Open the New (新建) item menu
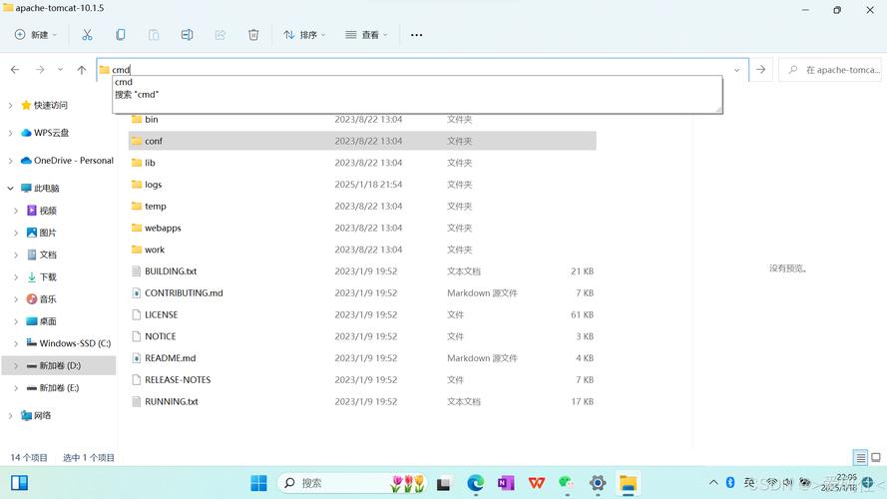This screenshot has width=887, height=499. (x=35, y=35)
